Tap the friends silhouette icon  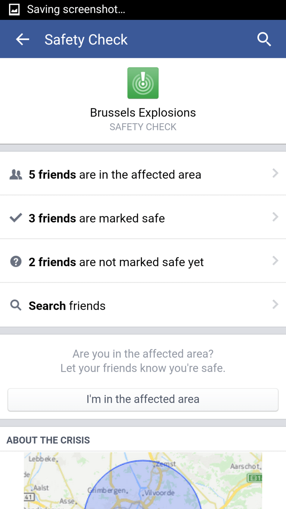pos(16,175)
